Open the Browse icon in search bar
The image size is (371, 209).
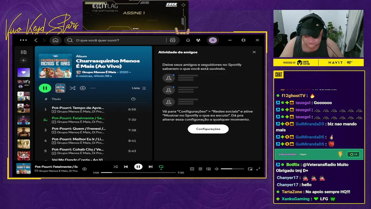click(173, 40)
